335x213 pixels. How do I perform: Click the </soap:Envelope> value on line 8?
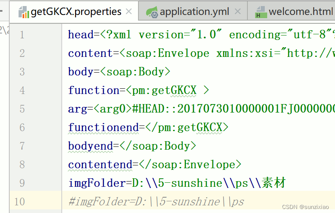click(x=190, y=165)
